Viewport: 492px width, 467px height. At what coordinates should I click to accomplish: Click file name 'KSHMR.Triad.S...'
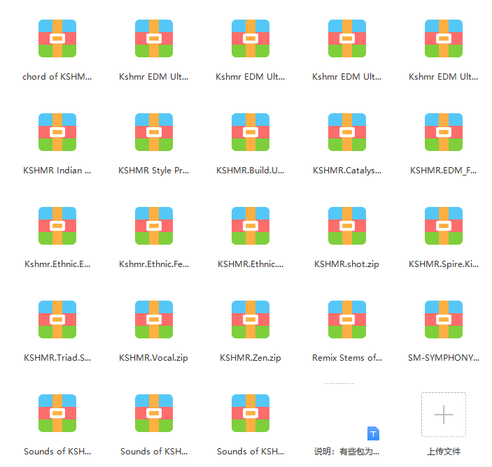(57, 358)
